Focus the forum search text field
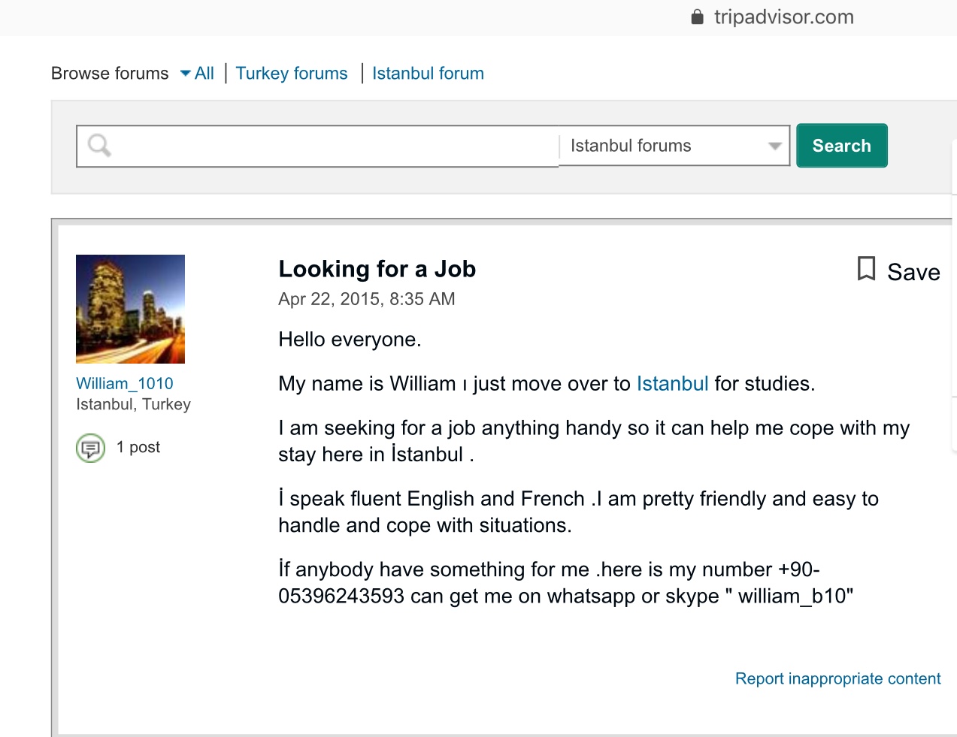957x737 pixels. click(331, 146)
